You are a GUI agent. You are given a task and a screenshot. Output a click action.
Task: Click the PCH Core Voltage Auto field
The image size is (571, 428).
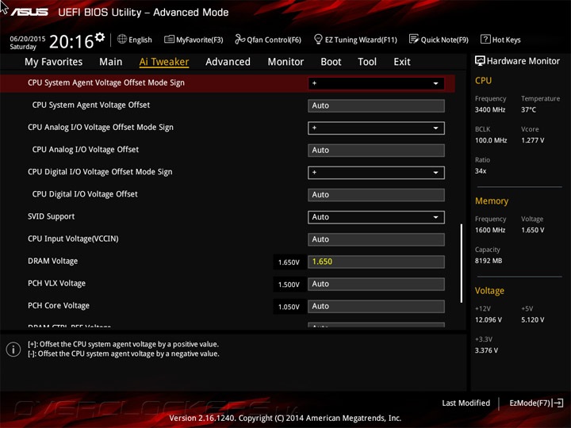pos(376,307)
